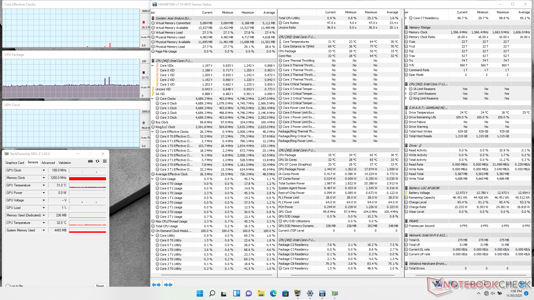Enable the Log to file checkbox
Viewport: 534px width, 300px height.
pos(8,286)
